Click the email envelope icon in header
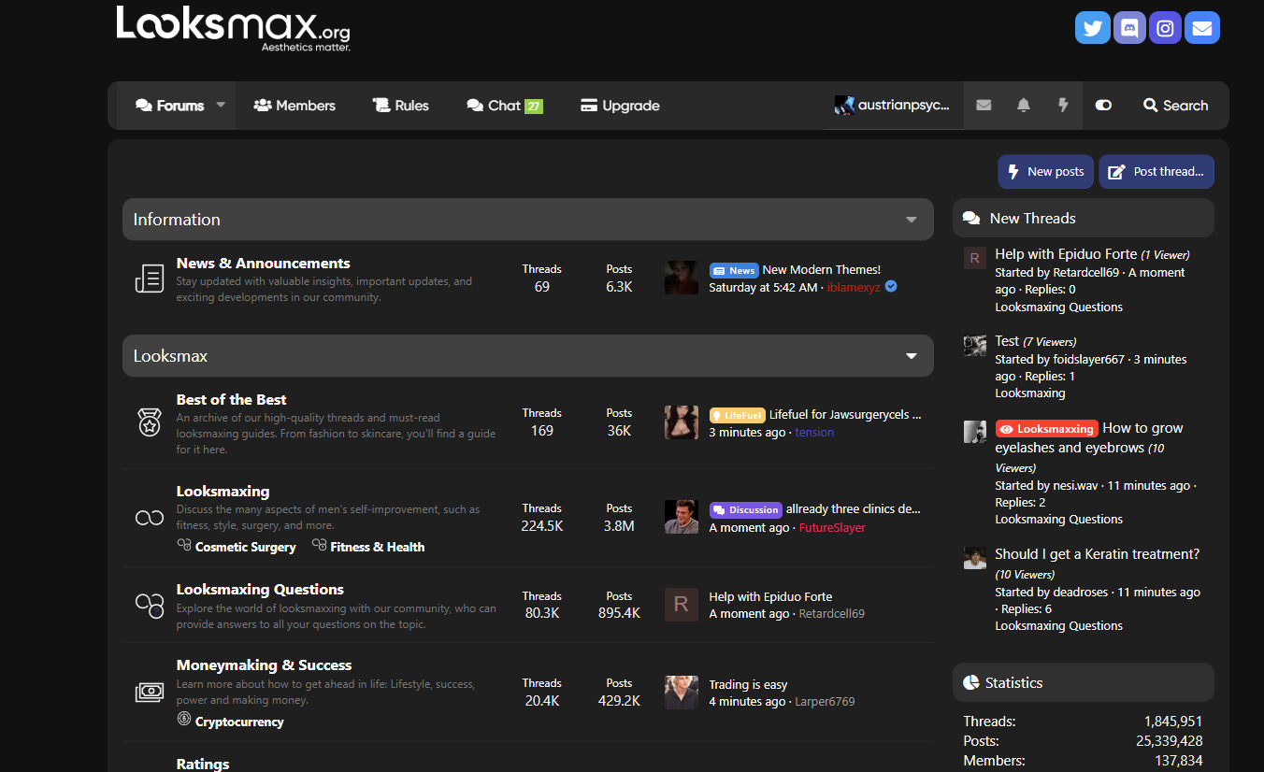Screen dimensions: 1264x772 pyautogui.click(x=1202, y=28)
